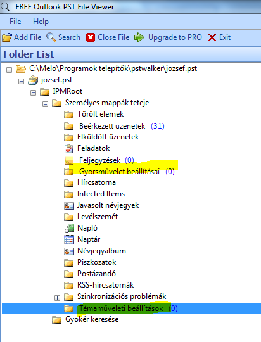Select the Gyökér keresése folder
The height and width of the screenshot is (342, 261).
[92, 319]
